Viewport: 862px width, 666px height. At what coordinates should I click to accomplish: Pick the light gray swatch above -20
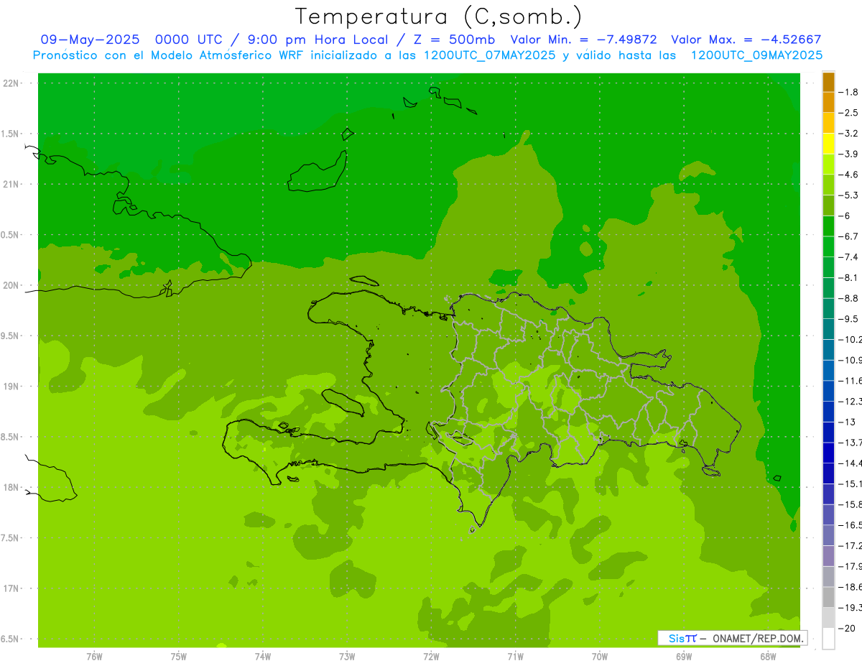coord(828,618)
